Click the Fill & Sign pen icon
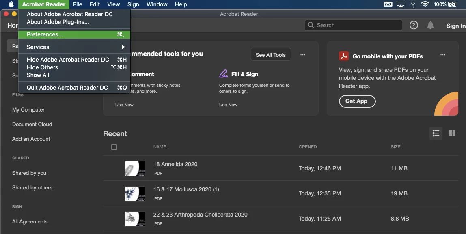Screen dimensions: 466x234 224,74
